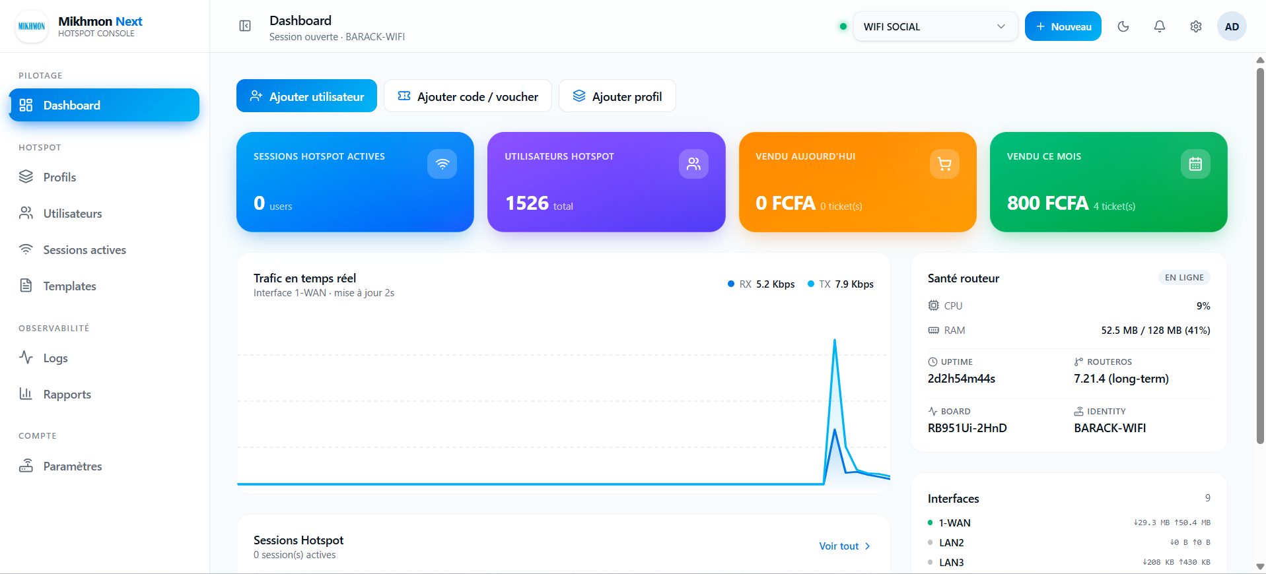Click the UPTIME clock icon

tap(932, 362)
